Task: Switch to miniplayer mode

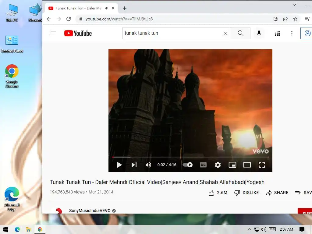Action: pyautogui.click(x=232, y=165)
